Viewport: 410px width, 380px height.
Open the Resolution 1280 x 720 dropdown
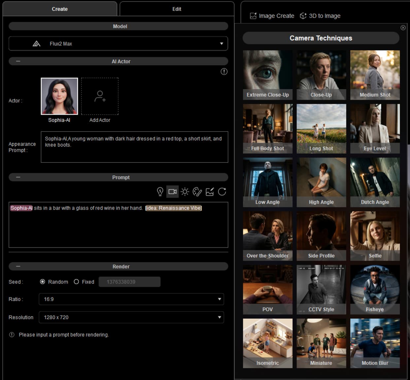(x=131, y=317)
